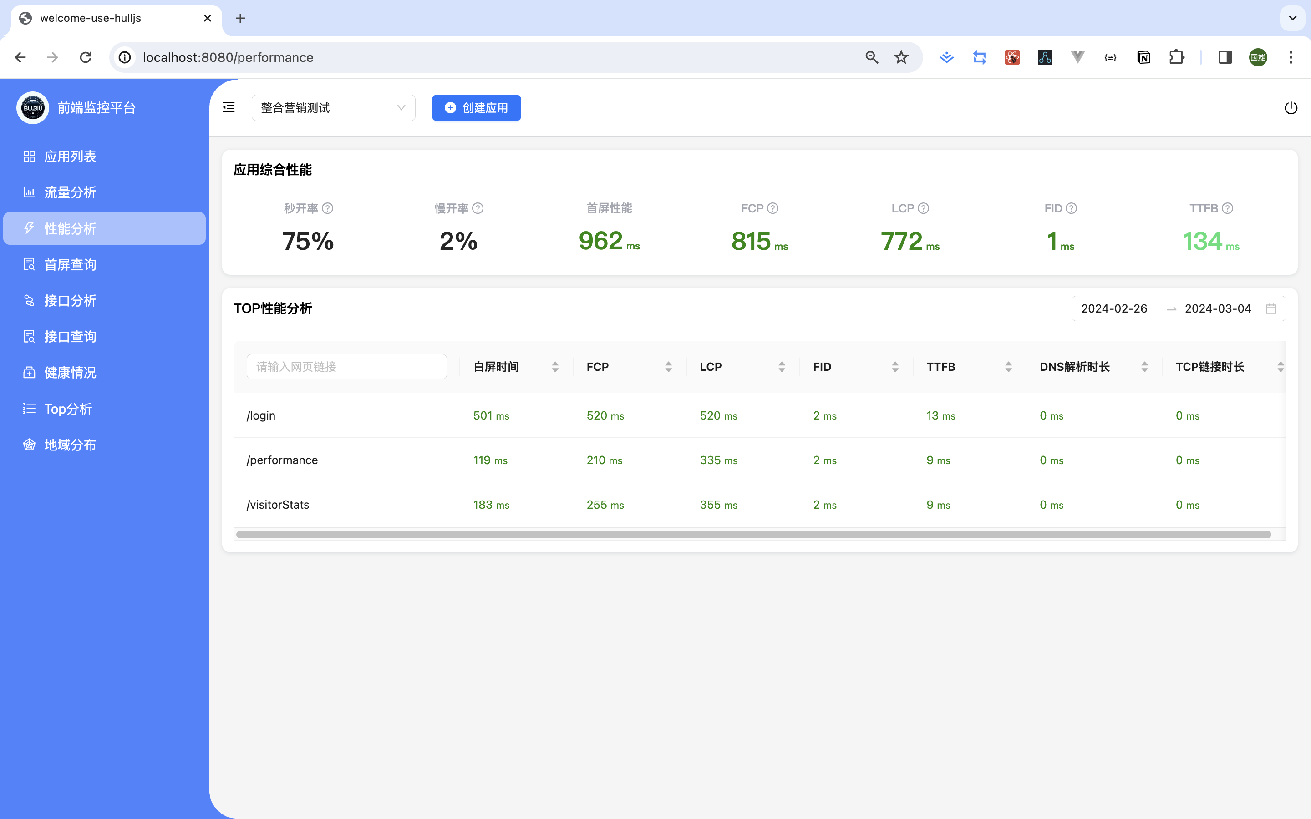
Task: Open the Vue devtools extension icon
Action: (x=1077, y=57)
